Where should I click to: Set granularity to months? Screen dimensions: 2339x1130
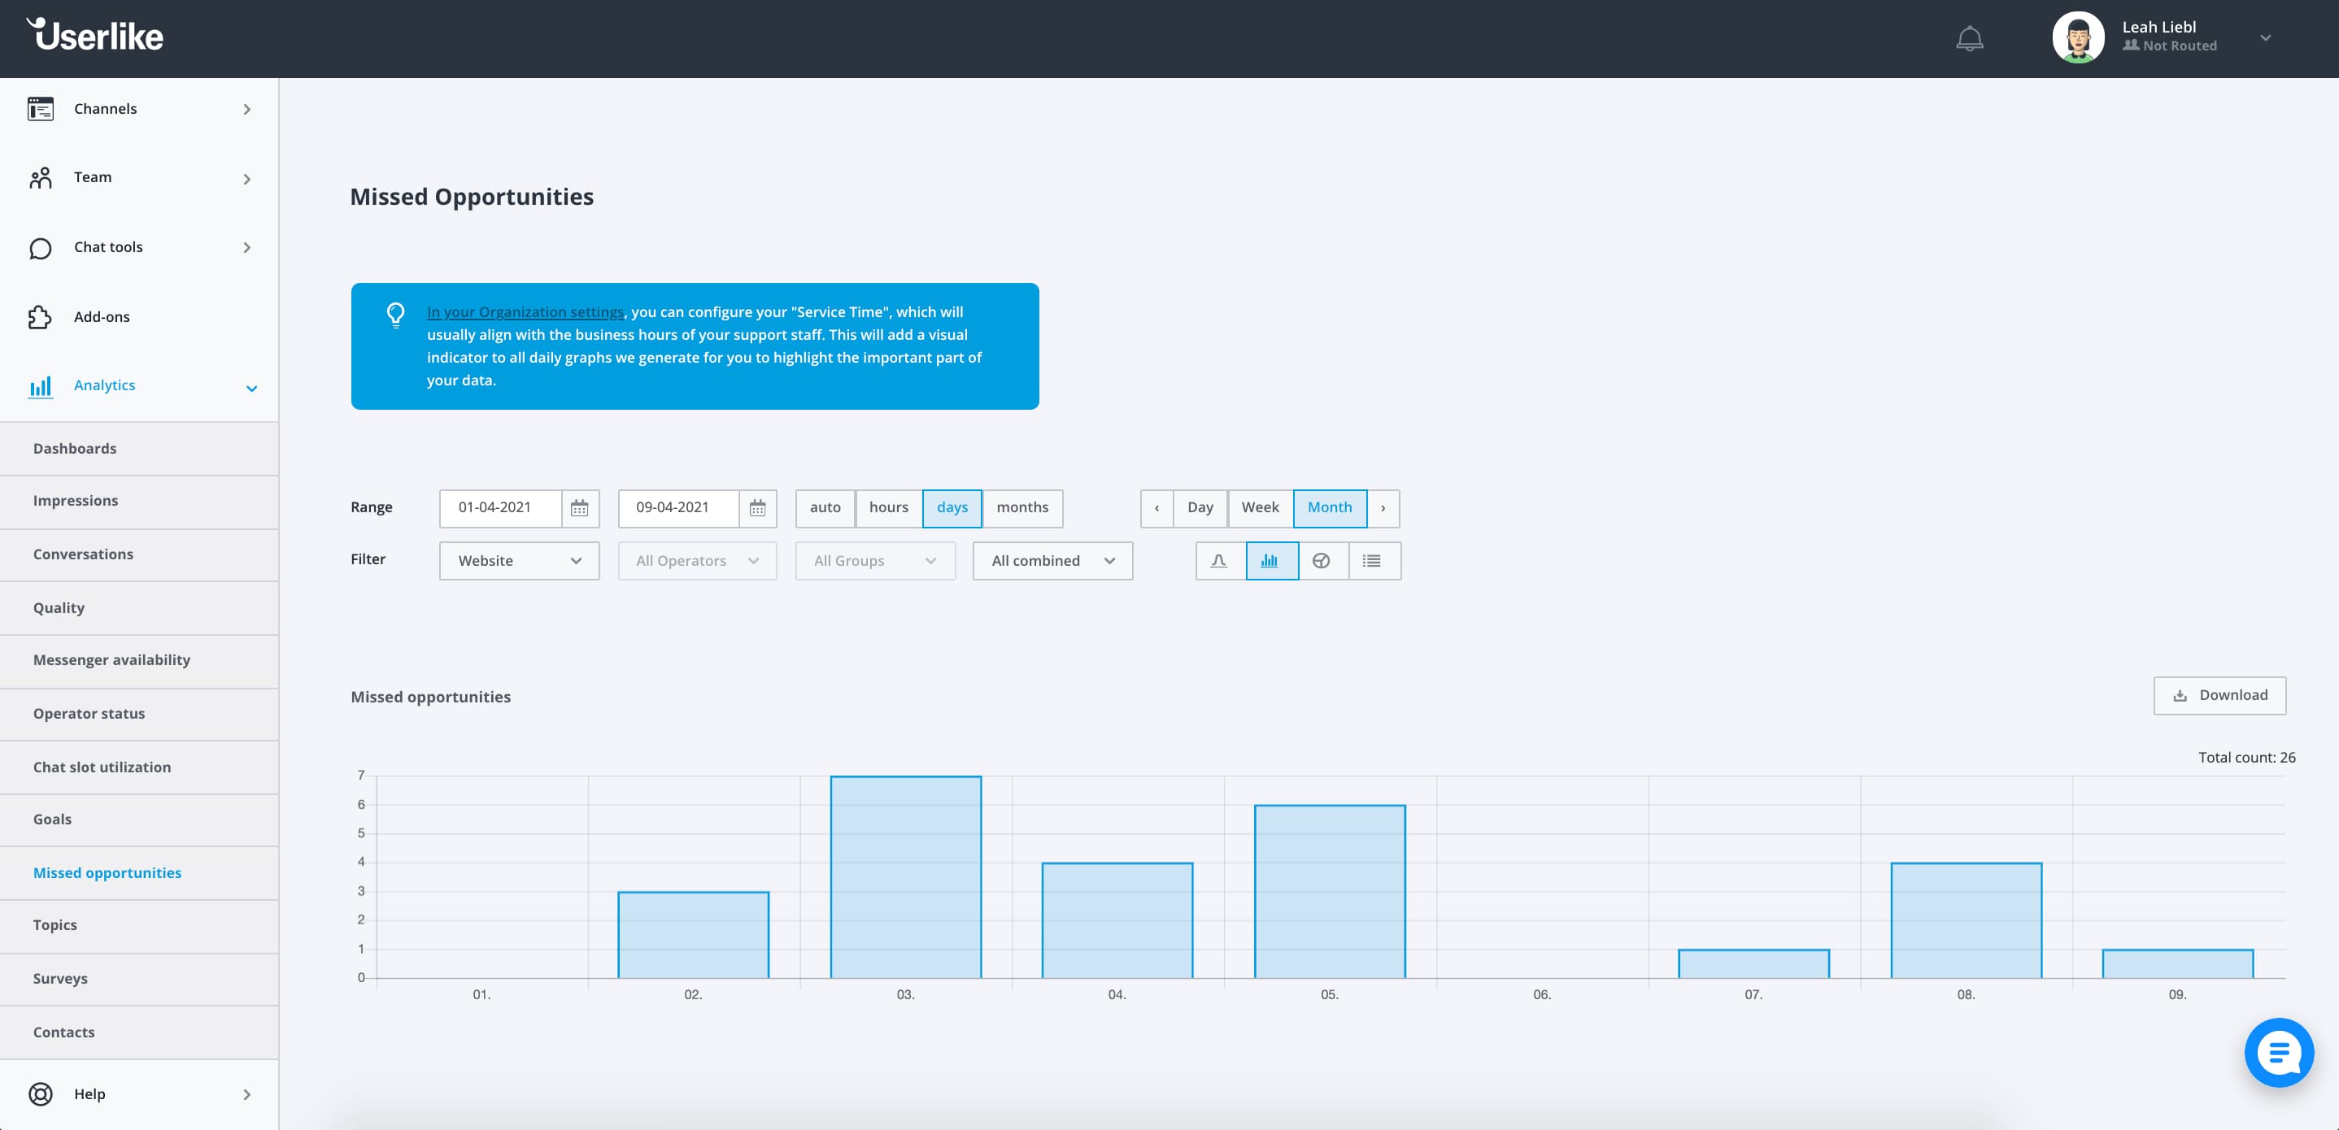click(x=1021, y=508)
